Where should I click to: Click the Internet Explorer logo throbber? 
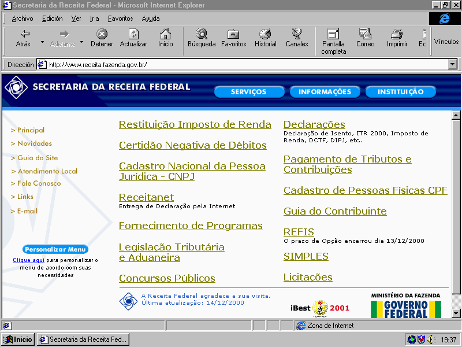[444, 19]
